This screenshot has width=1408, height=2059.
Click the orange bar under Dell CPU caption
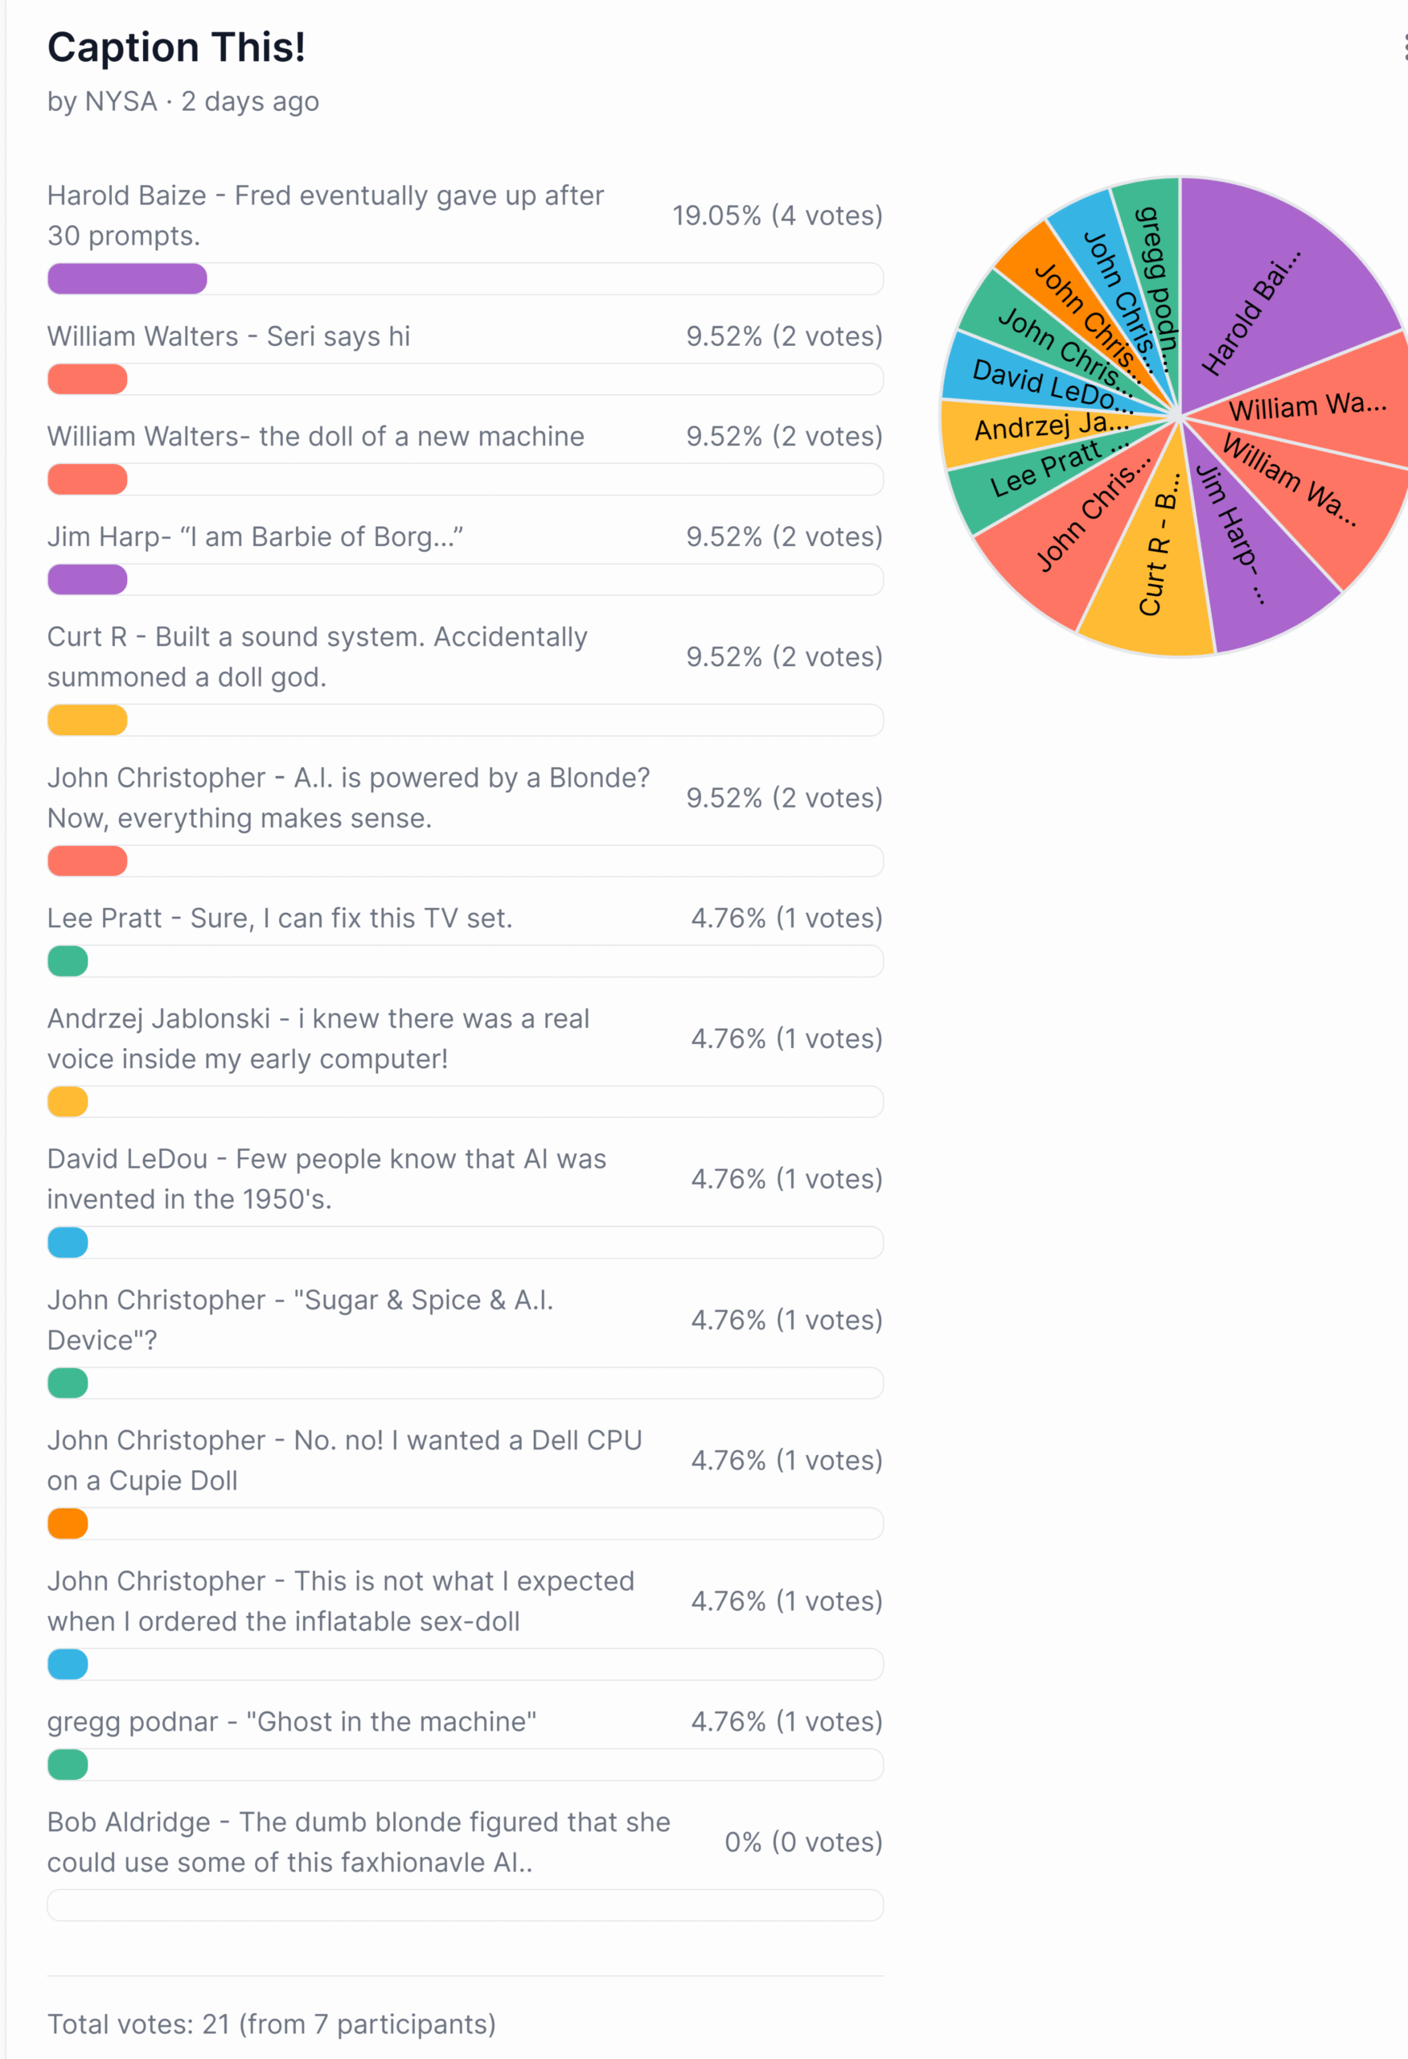68,1524
